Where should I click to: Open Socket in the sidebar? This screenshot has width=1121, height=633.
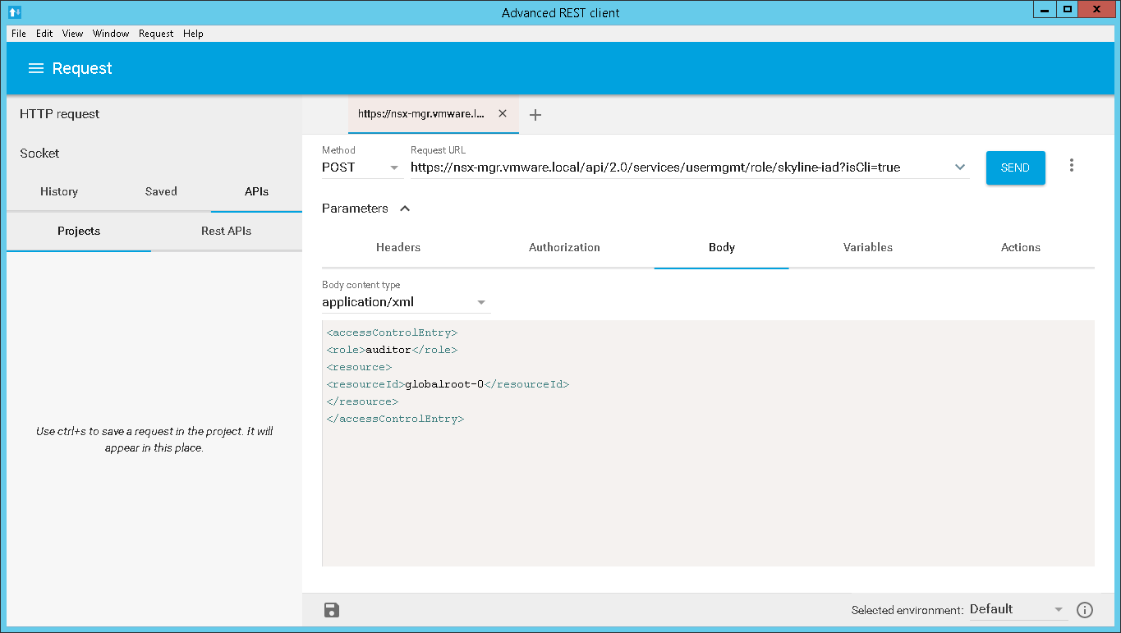(39, 154)
